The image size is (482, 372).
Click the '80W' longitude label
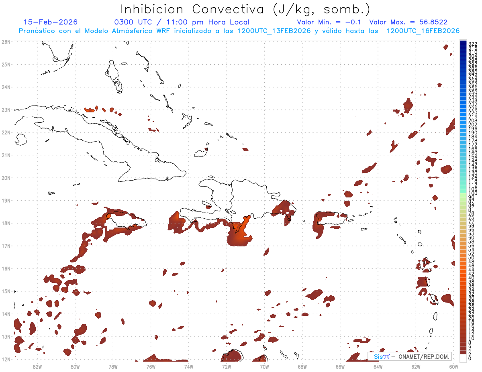pos(75,366)
